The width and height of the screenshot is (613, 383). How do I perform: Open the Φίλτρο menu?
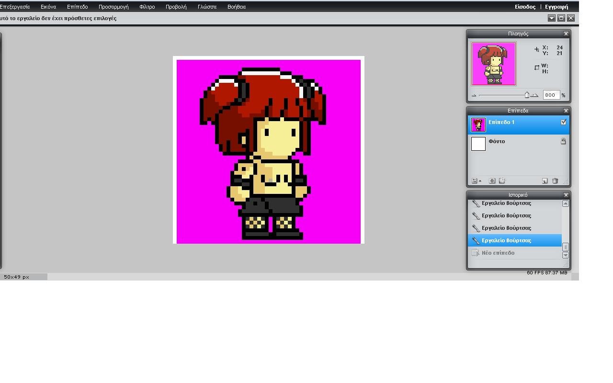pos(147,7)
